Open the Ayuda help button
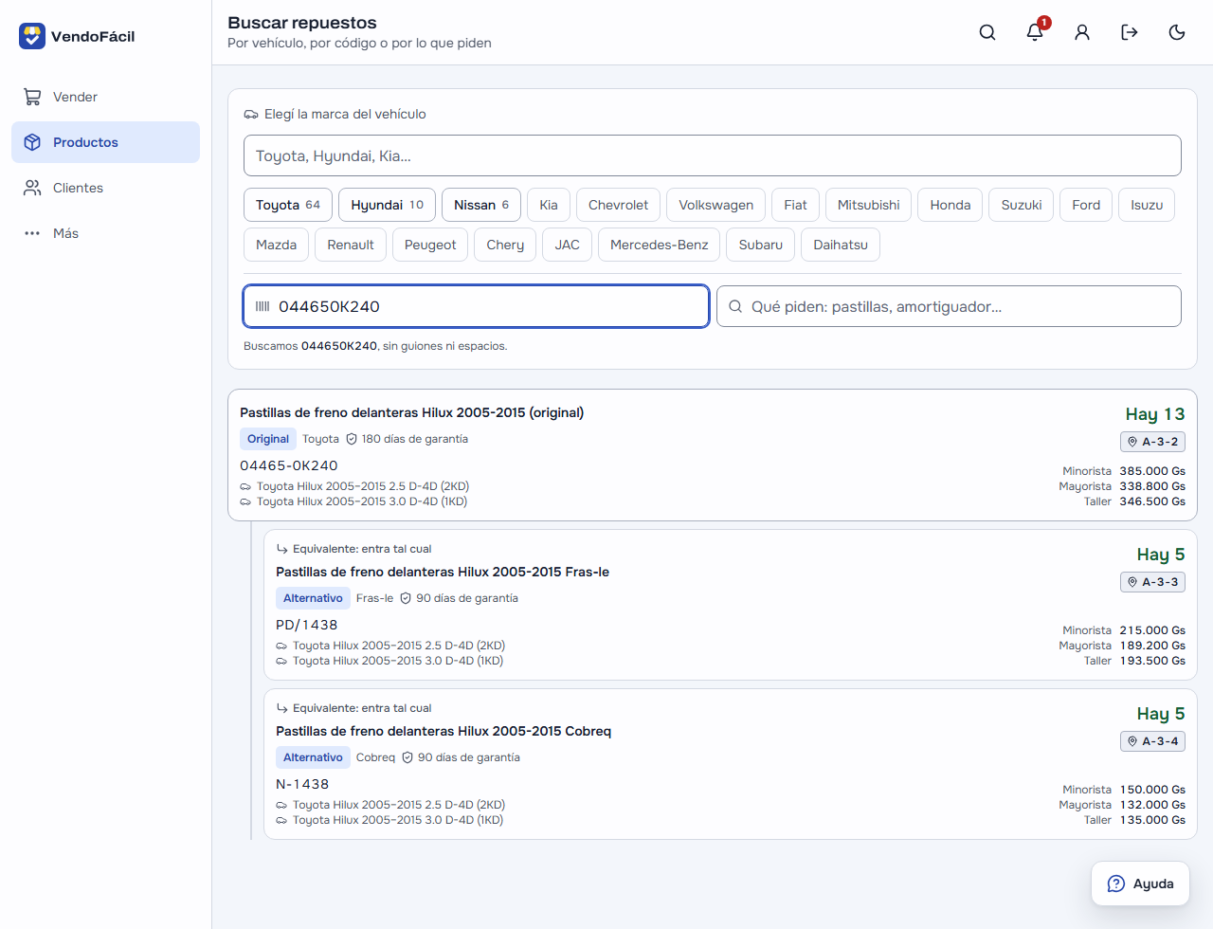Image resolution: width=1213 pixels, height=929 pixels. (1140, 883)
